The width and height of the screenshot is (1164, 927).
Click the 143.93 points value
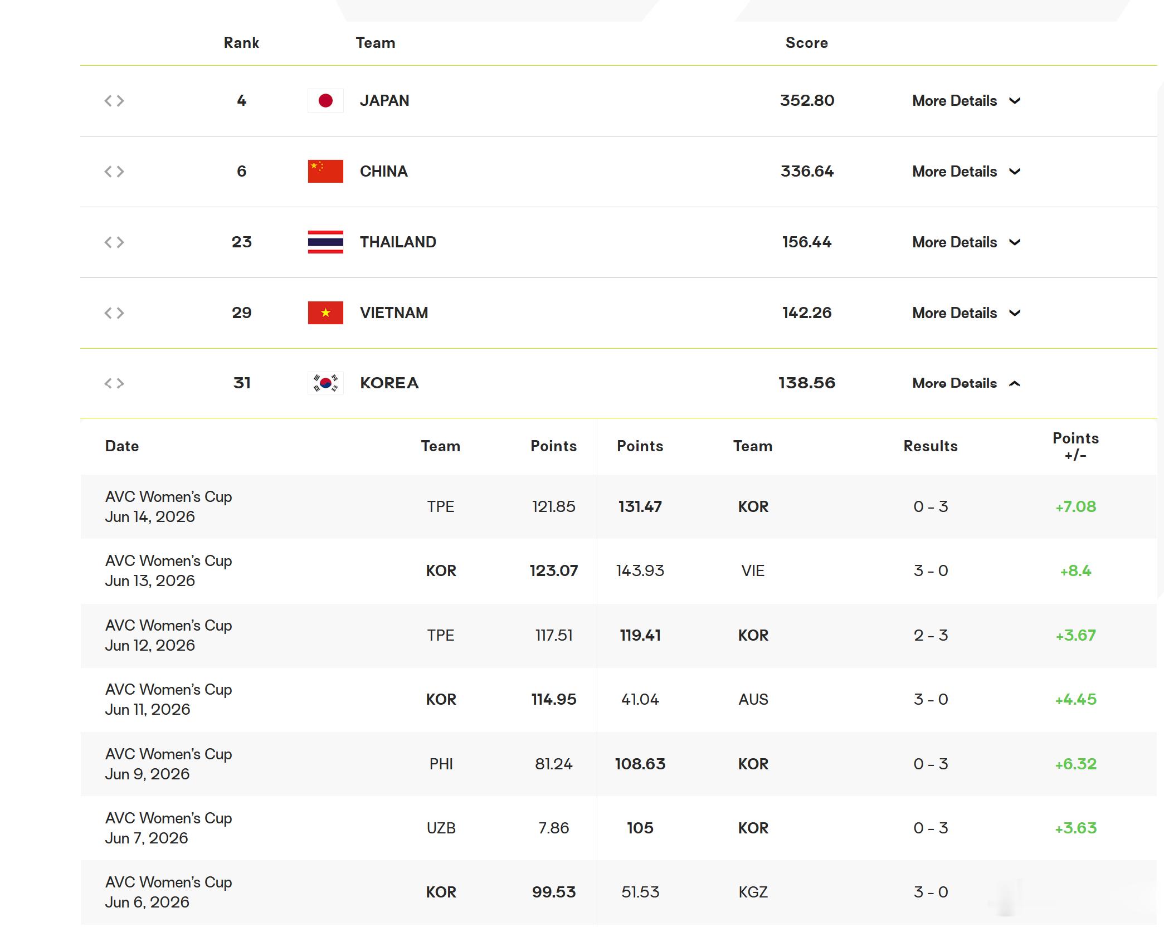(640, 570)
